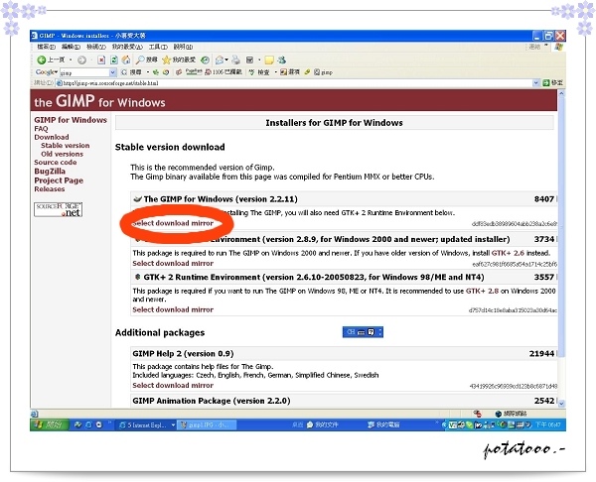
Task: Click download mirror link under GTK+ 2.8.9 package
Action: click(x=173, y=263)
